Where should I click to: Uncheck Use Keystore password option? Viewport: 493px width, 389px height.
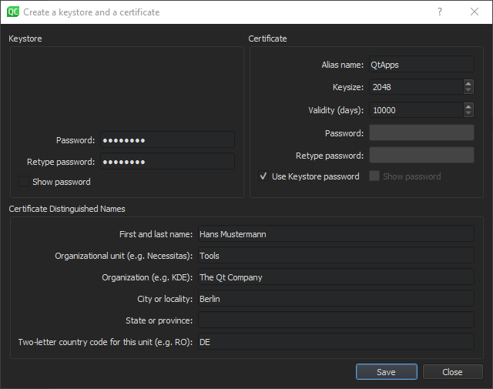(x=264, y=176)
